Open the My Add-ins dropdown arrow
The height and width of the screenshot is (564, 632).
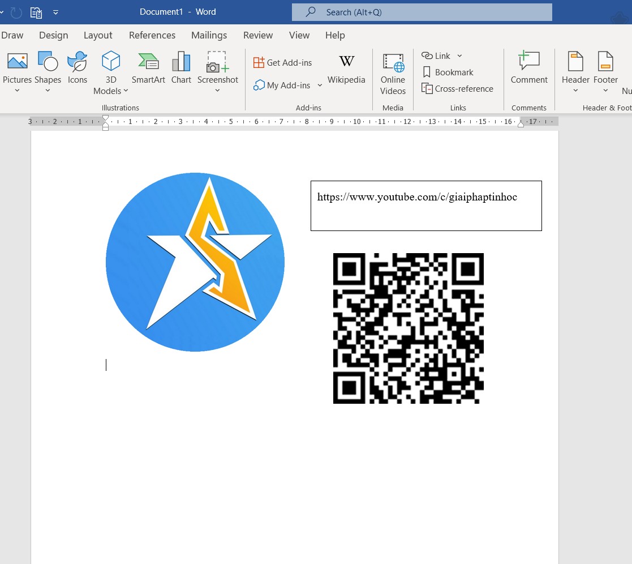[x=320, y=85]
